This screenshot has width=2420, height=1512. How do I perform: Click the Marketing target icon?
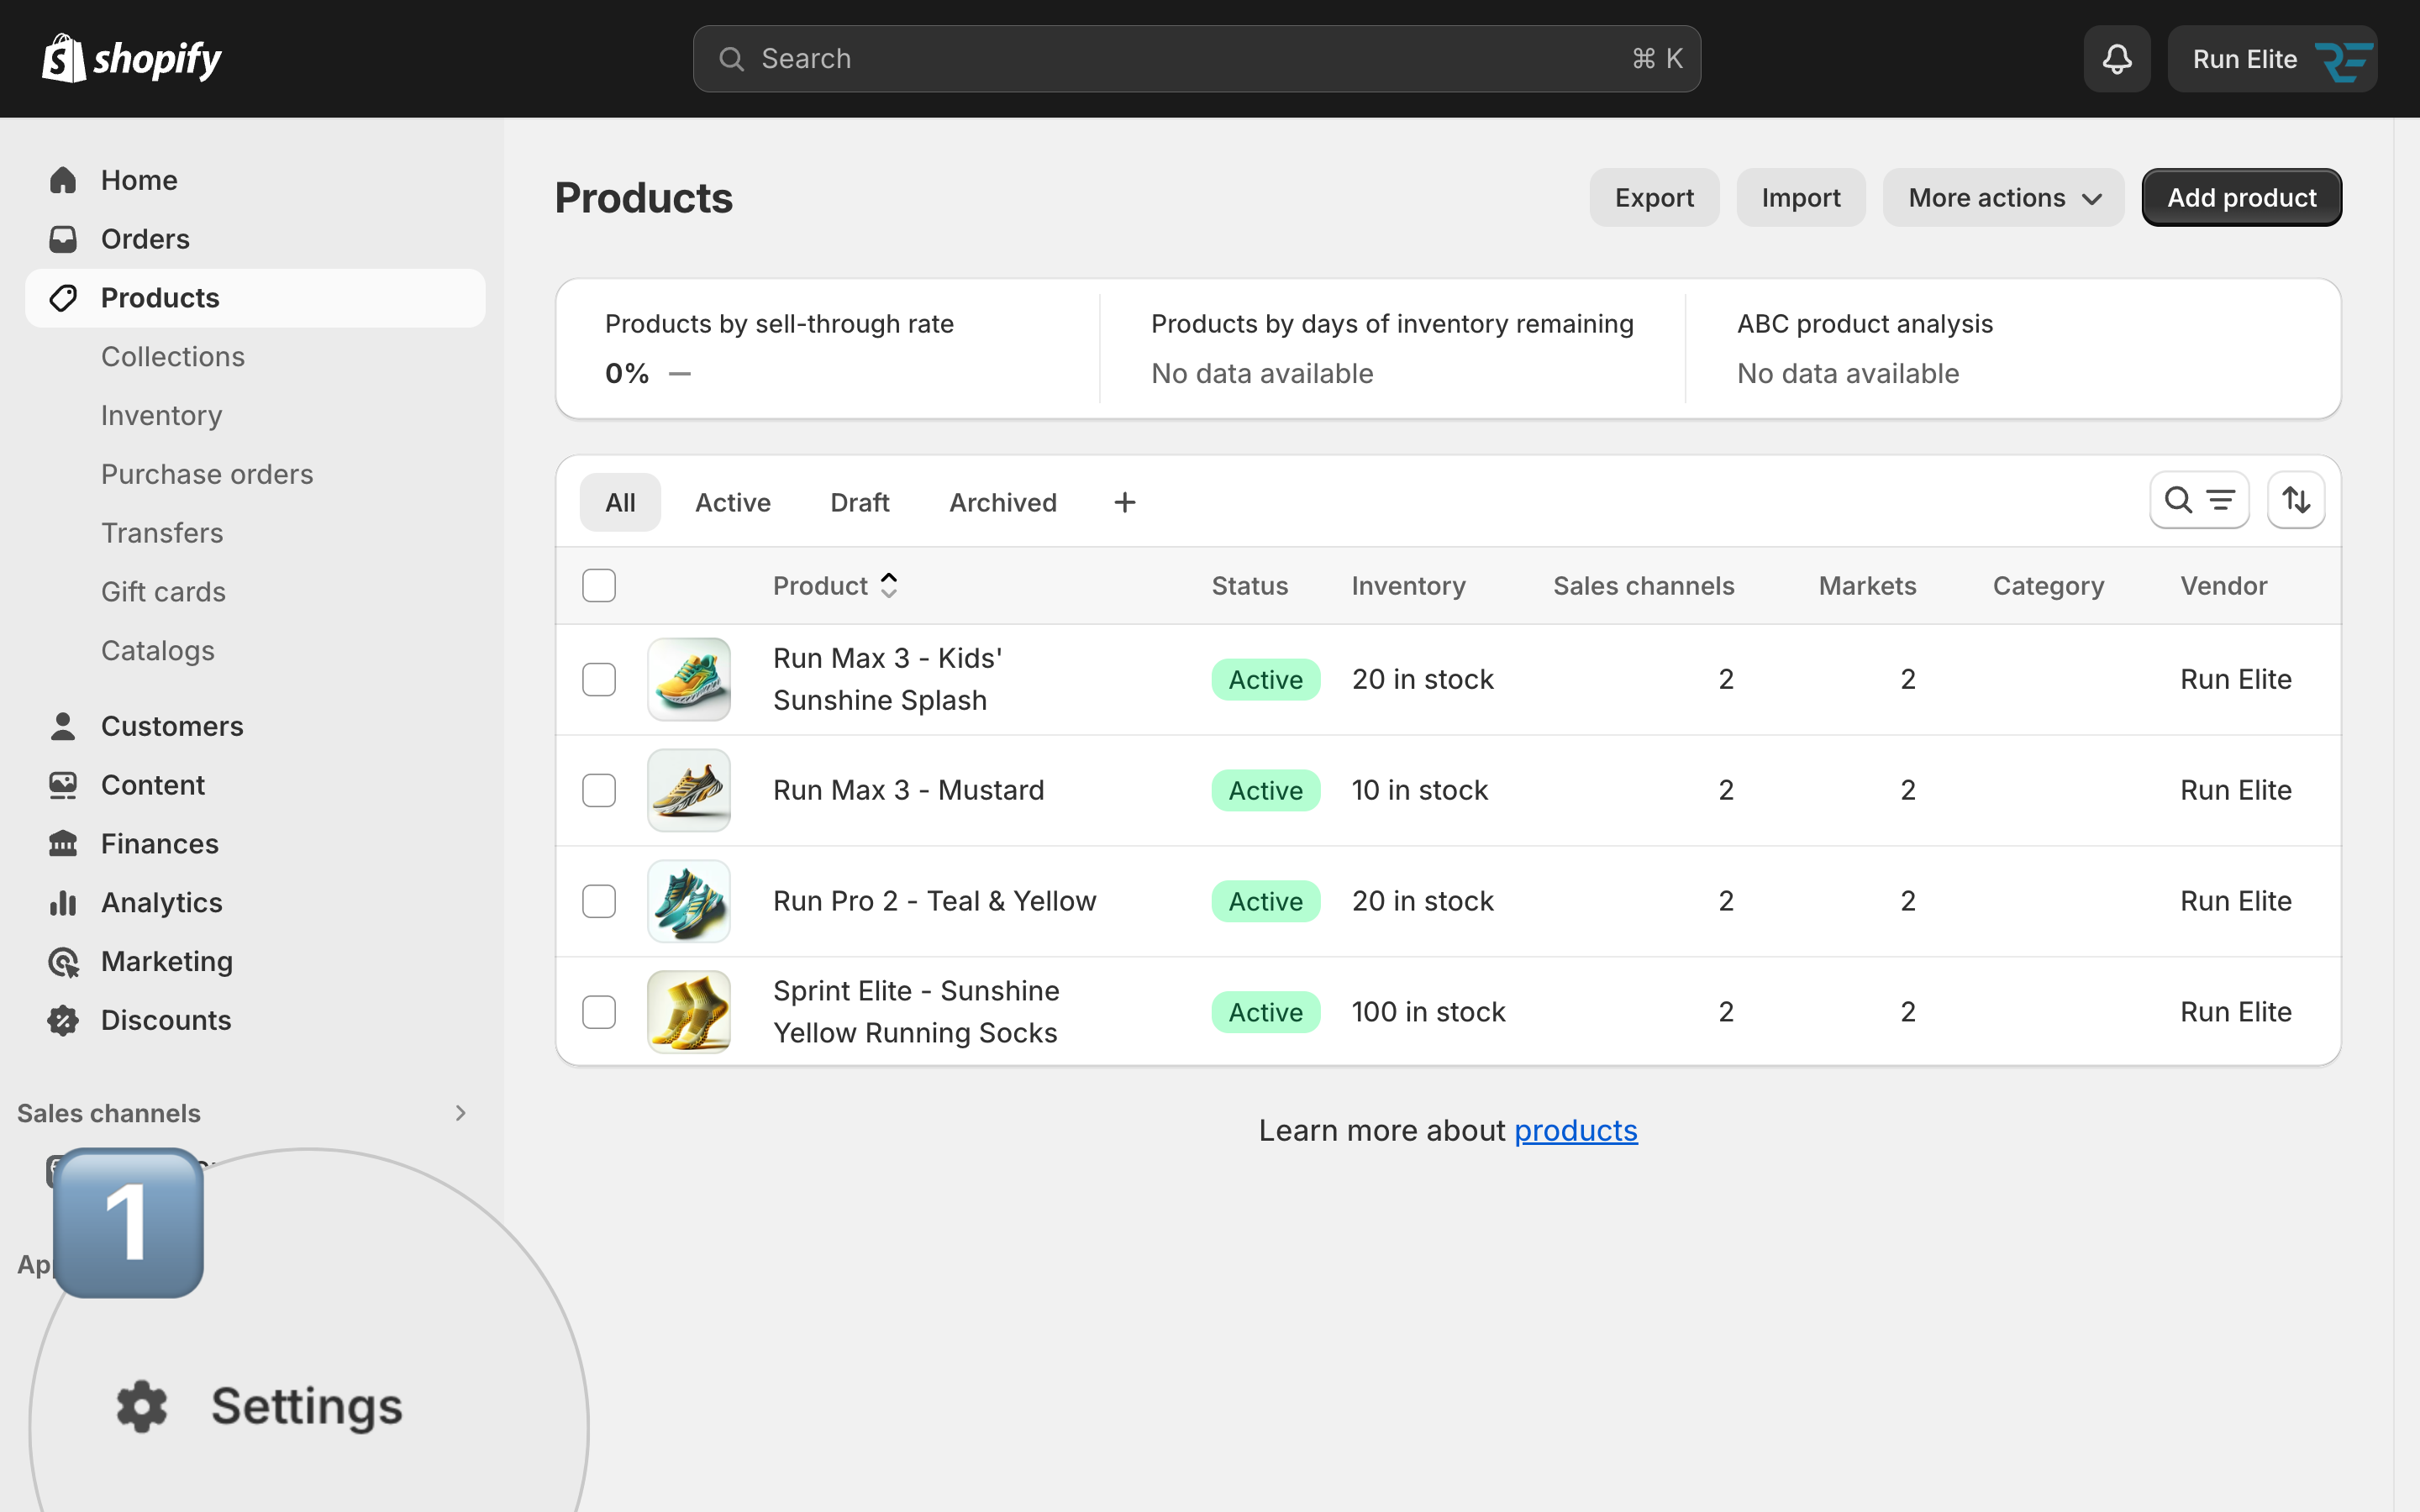(63, 962)
